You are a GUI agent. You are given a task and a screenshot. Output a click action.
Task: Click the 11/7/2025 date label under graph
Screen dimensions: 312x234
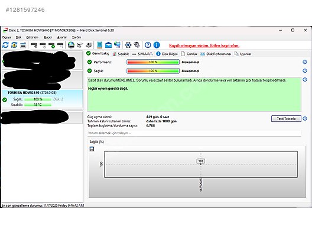pyautogui.click(x=201, y=186)
